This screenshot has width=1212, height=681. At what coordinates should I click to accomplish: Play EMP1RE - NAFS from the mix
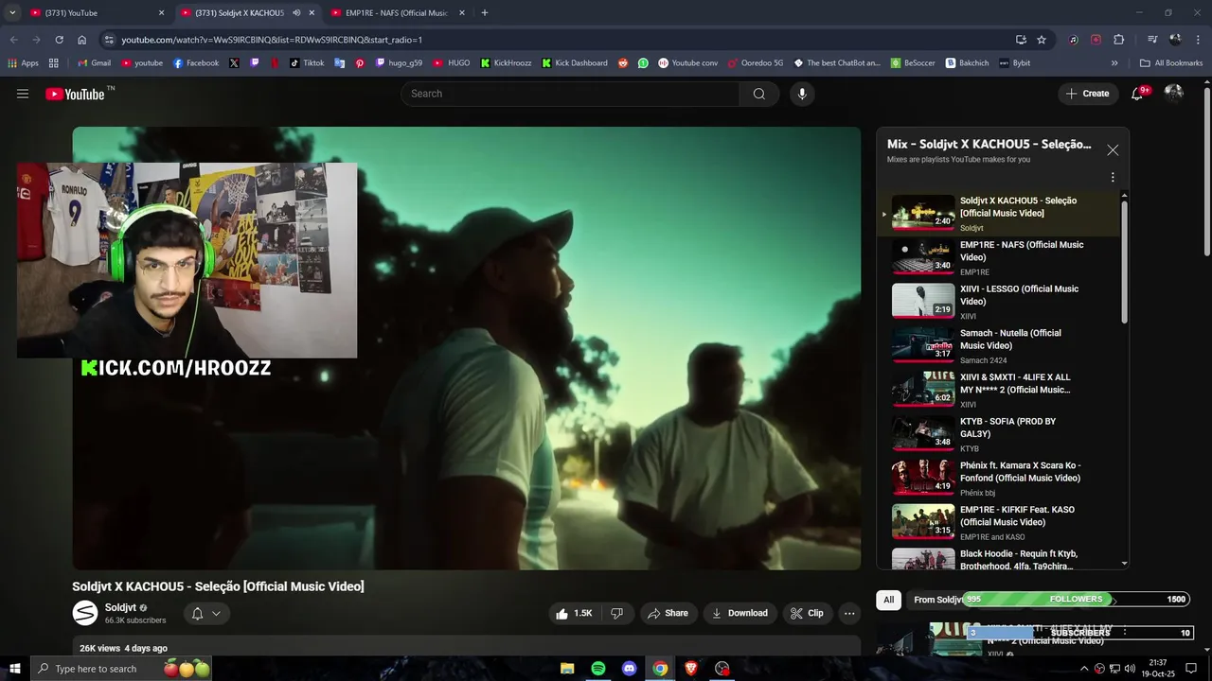coord(998,257)
